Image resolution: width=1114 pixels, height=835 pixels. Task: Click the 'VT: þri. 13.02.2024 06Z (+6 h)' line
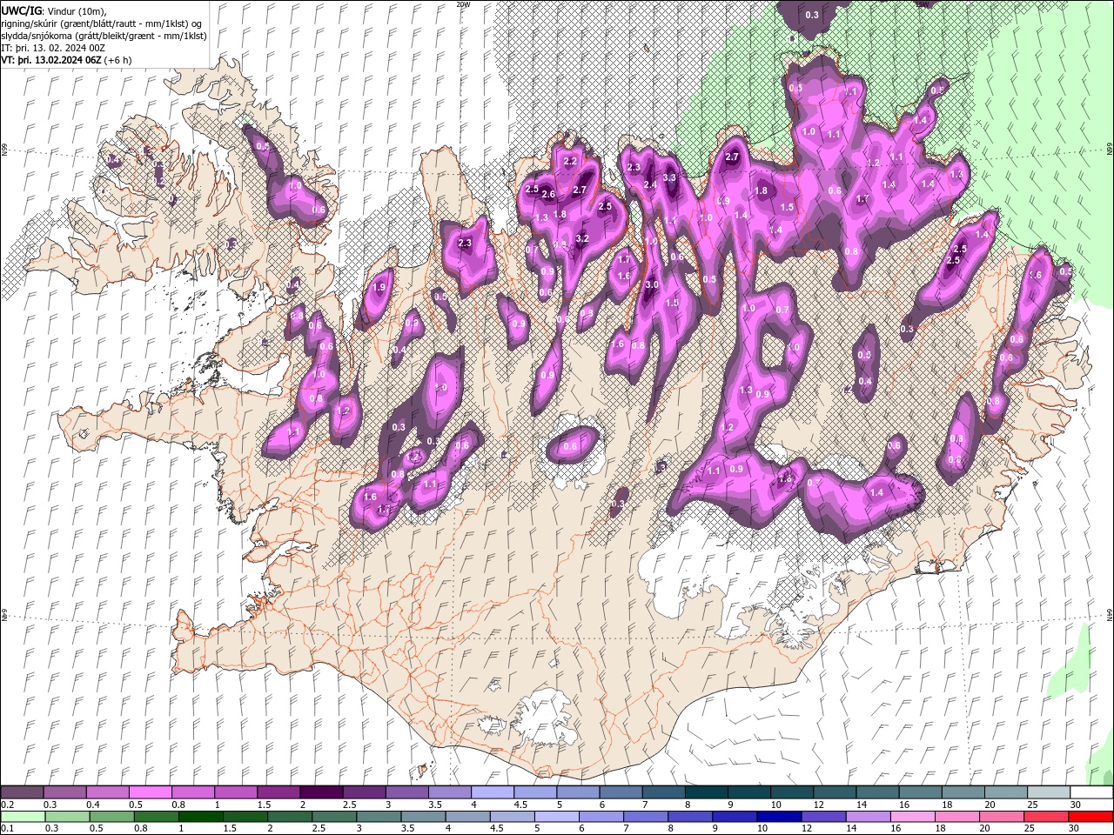(x=67, y=60)
